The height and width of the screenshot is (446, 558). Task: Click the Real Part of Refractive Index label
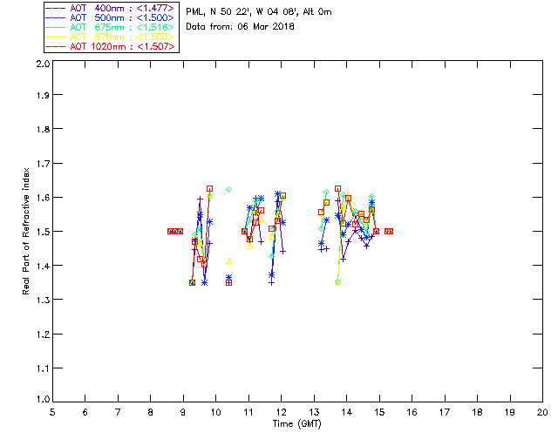25,231
